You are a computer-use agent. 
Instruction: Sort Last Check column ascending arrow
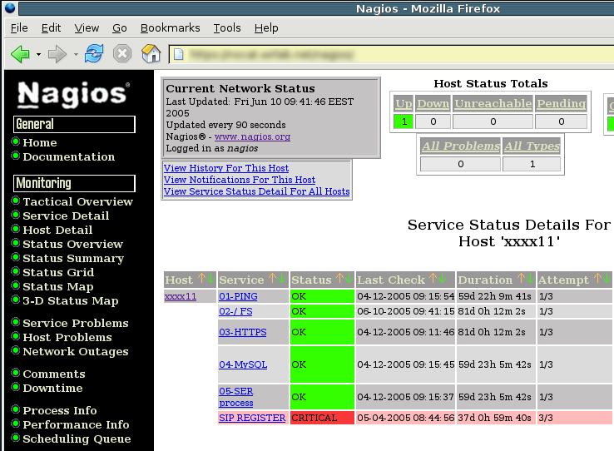(433, 279)
